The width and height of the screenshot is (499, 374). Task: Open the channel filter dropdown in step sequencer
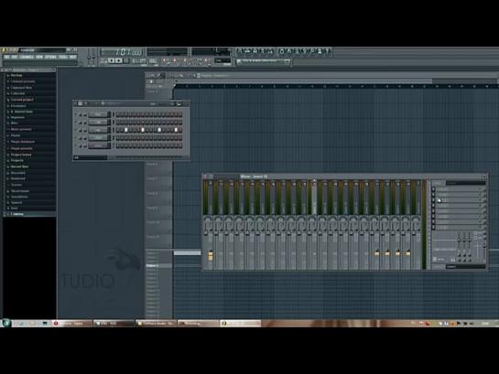90,157
